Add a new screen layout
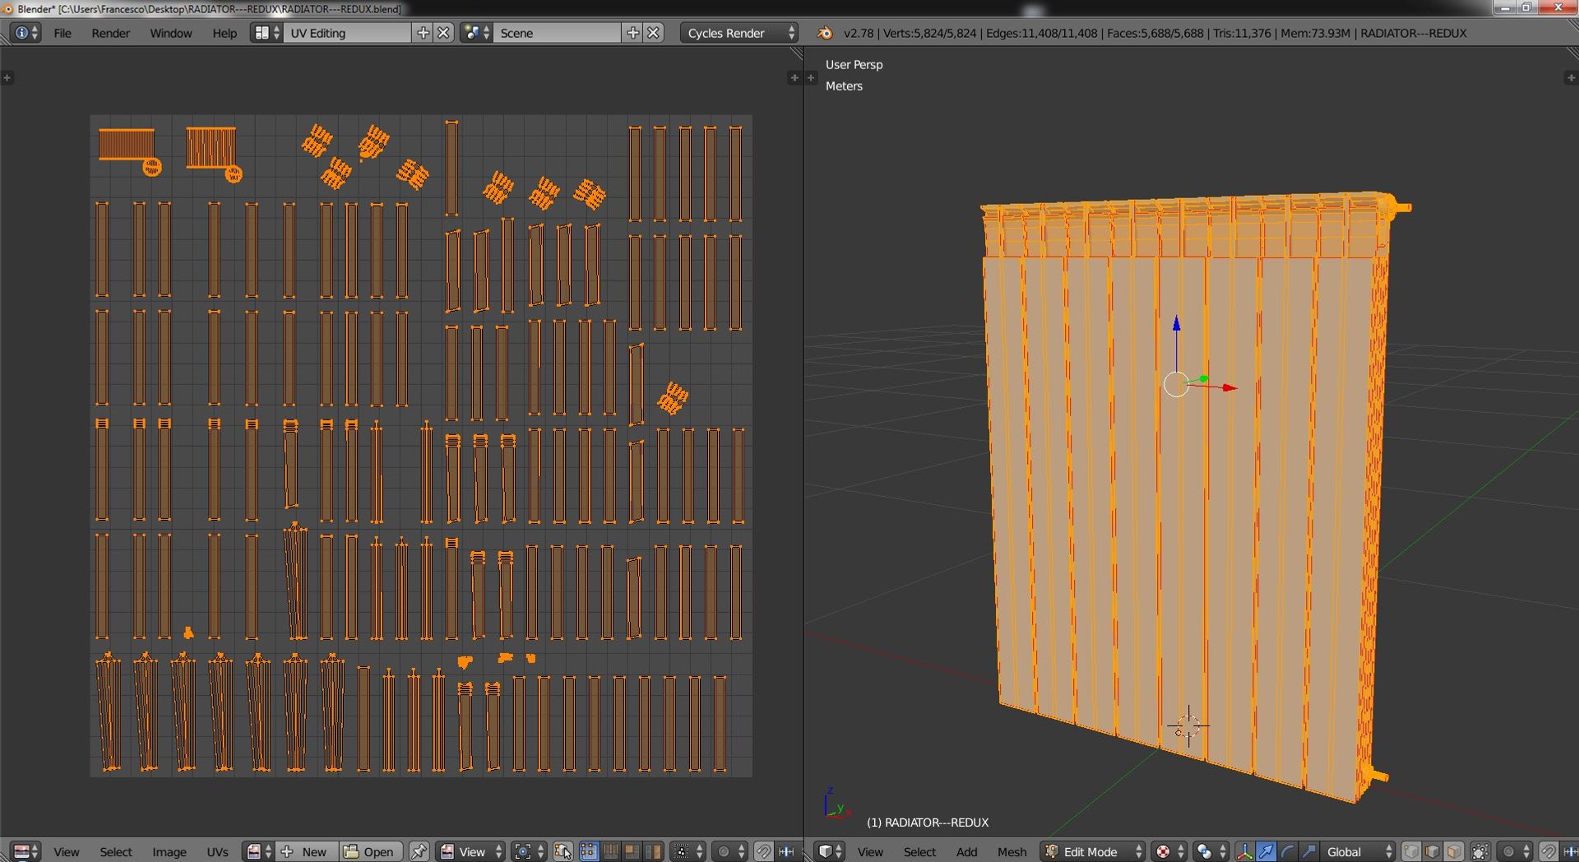The height and width of the screenshot is (862, 1579). point(423,33)
